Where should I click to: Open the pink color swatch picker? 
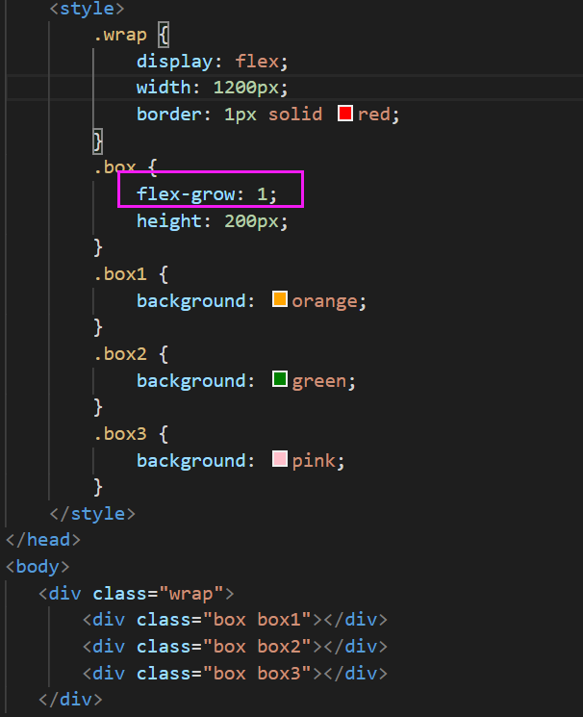point(280,459)
